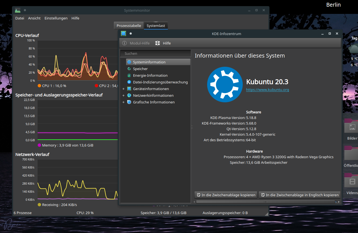Viewport: 358px width, 233px height.
Task: Click the Modul-Hilfe info icon
Action: click(x=124, y=43)
